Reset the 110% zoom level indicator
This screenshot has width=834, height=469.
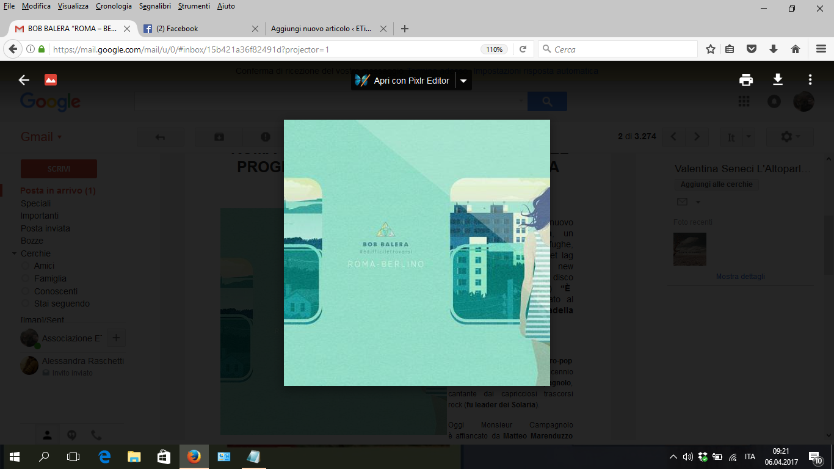coord(495,49)
